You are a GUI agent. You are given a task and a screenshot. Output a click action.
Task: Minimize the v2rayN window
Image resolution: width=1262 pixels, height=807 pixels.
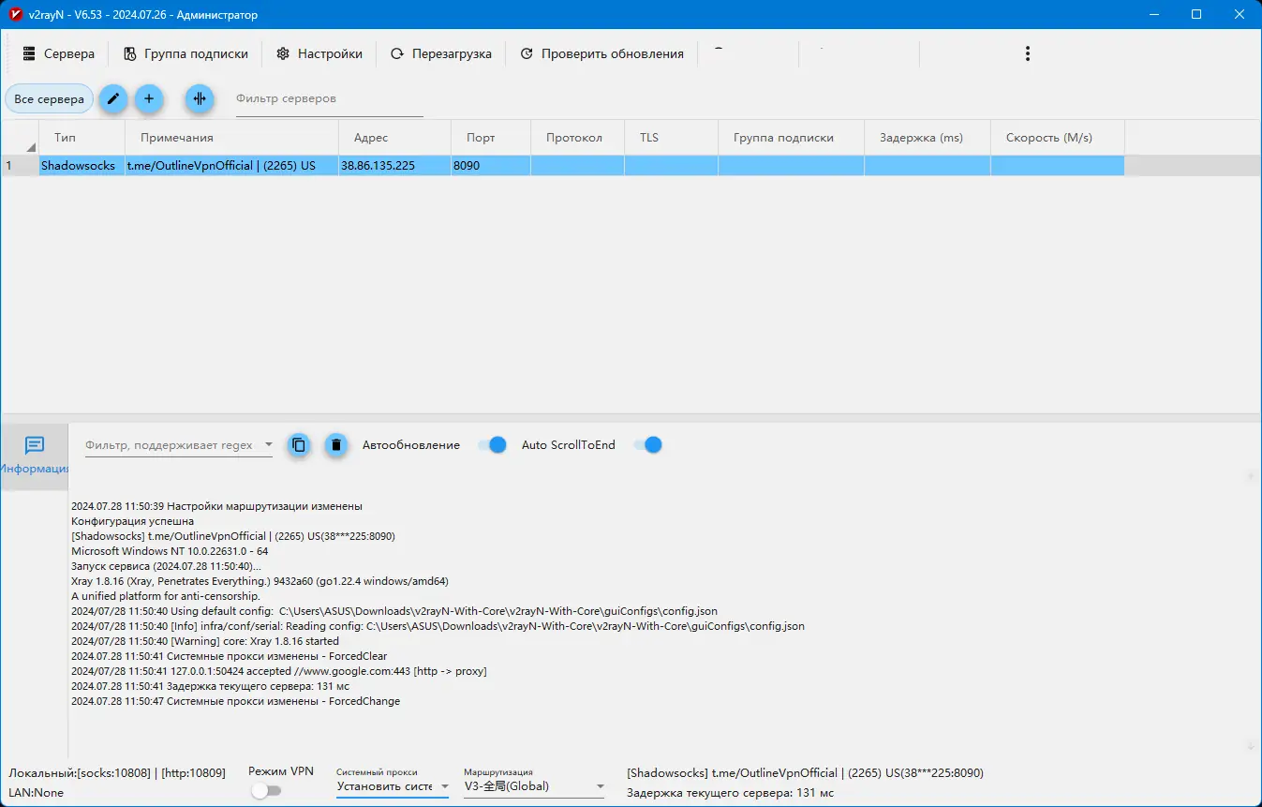tap(1153, 15)
